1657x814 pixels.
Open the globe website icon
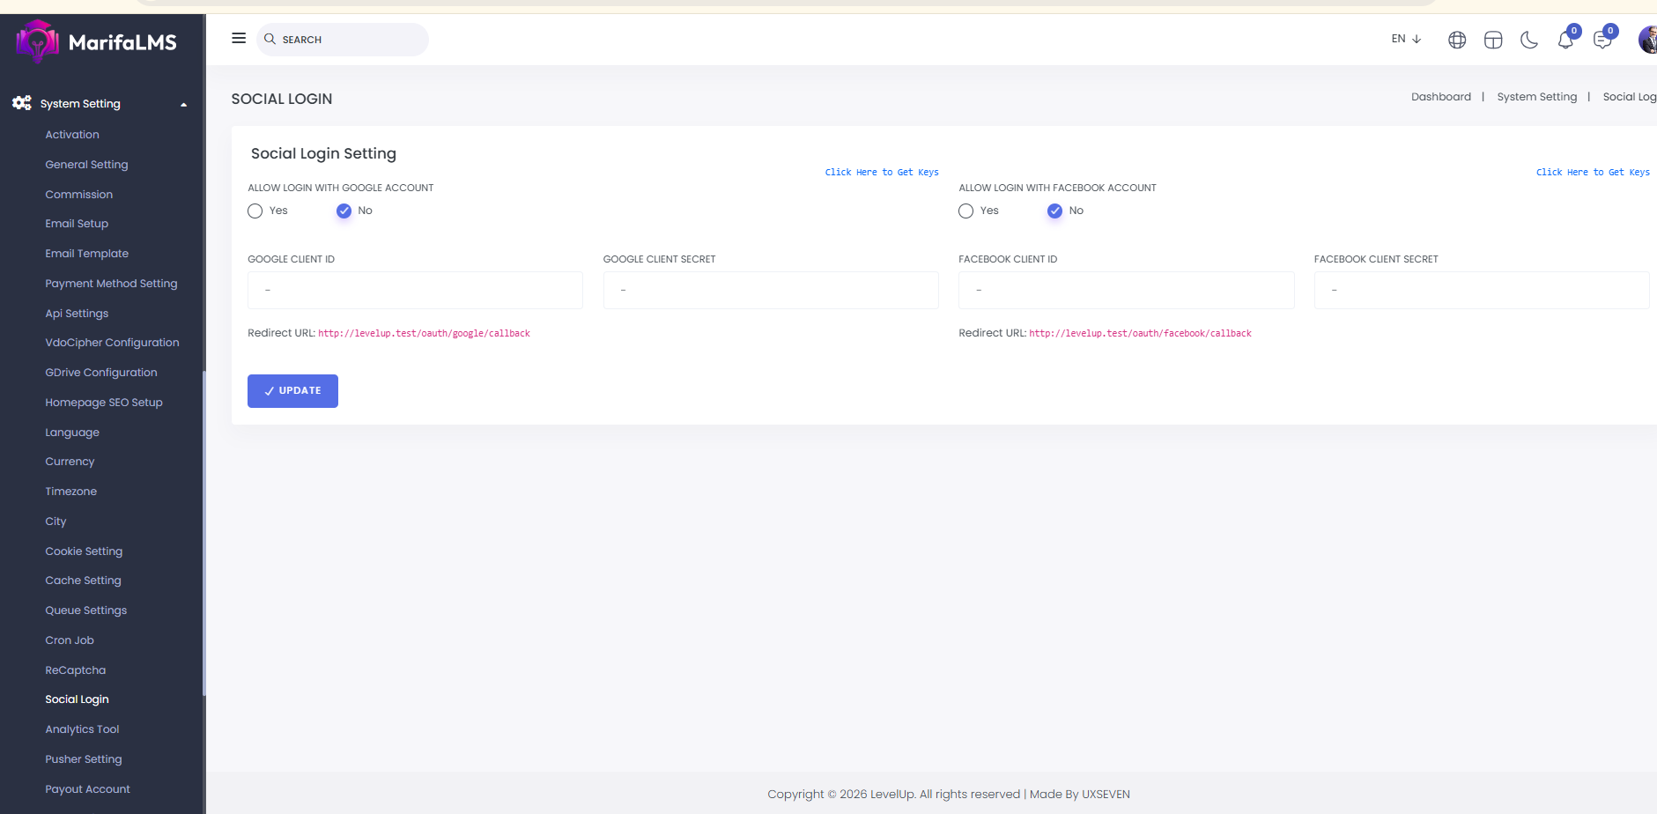pos(1457,40)
